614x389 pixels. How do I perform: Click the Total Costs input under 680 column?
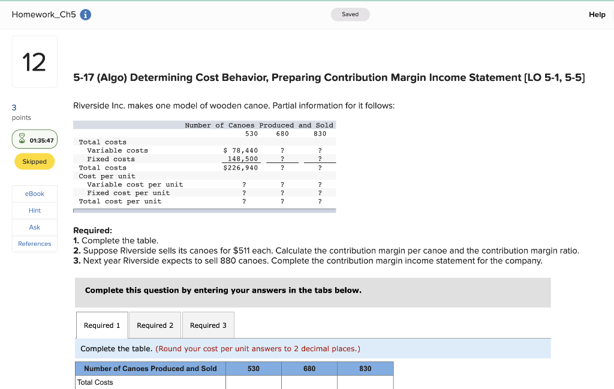[309, 382]
